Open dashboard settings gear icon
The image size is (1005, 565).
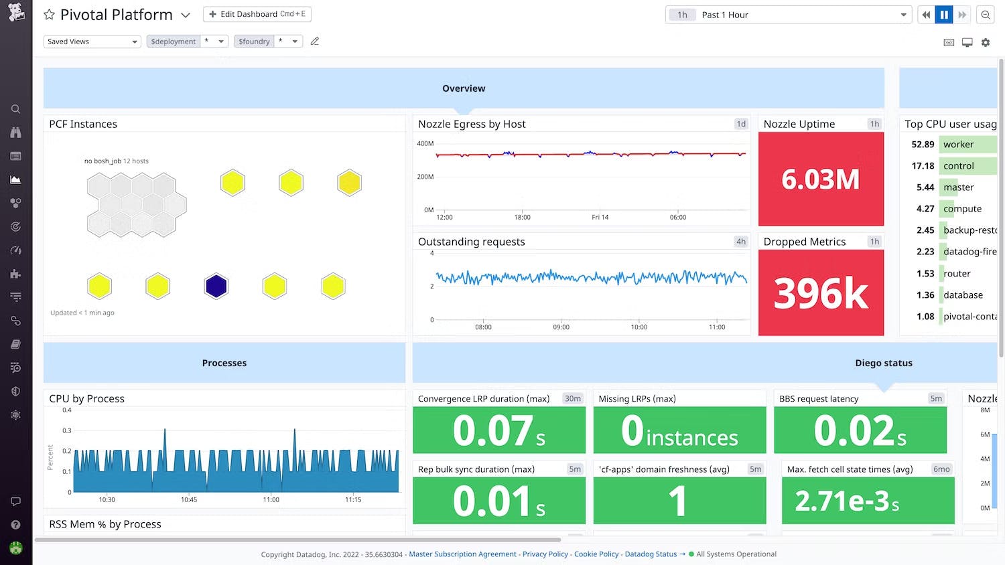coord(986,42)
